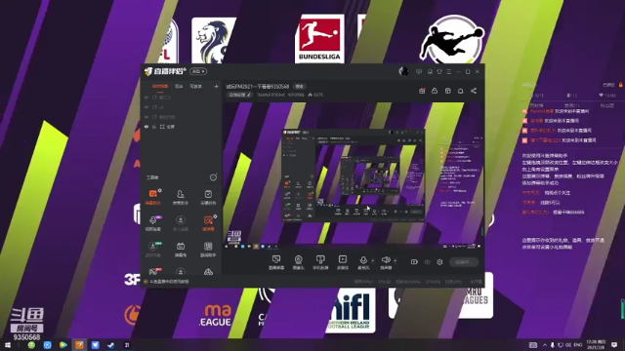The image size is (625, 351).
Task: Add a screen capture source from bottom bar
Action: (275, 262)
